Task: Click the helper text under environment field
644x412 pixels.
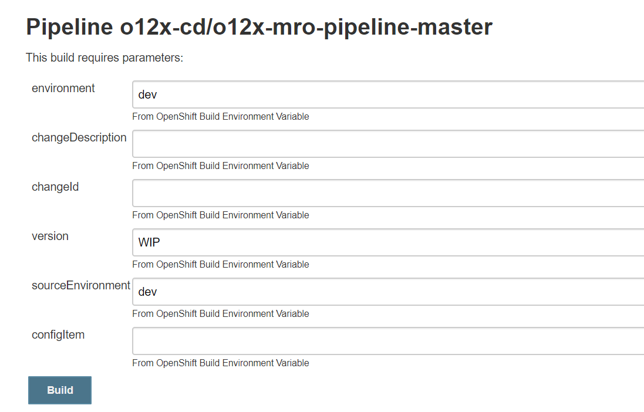Action: 220,116
